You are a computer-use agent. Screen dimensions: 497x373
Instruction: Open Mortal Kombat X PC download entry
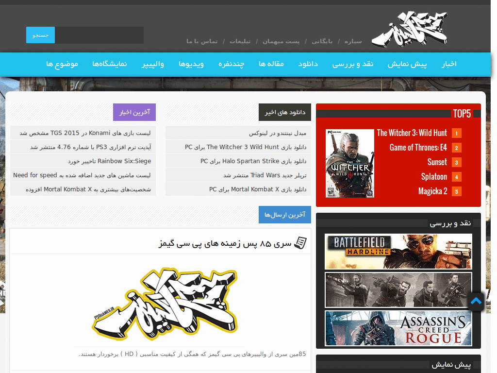258,189
